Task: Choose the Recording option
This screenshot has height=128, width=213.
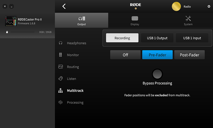Action: coord(122,38)
